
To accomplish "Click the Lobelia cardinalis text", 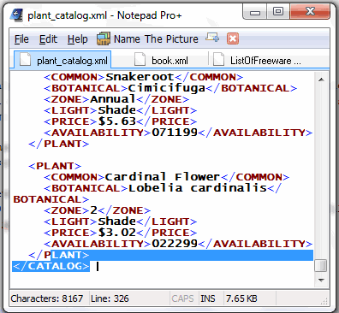I will point(198,188).
